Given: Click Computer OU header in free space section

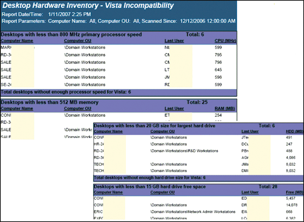Looking at the screenshot, I should (x=162, y=192).
